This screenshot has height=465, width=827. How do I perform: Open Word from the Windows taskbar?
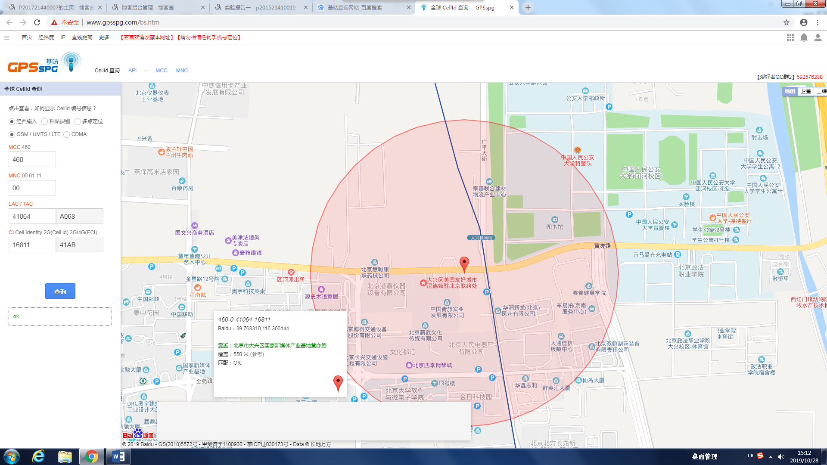click(118, 456)
